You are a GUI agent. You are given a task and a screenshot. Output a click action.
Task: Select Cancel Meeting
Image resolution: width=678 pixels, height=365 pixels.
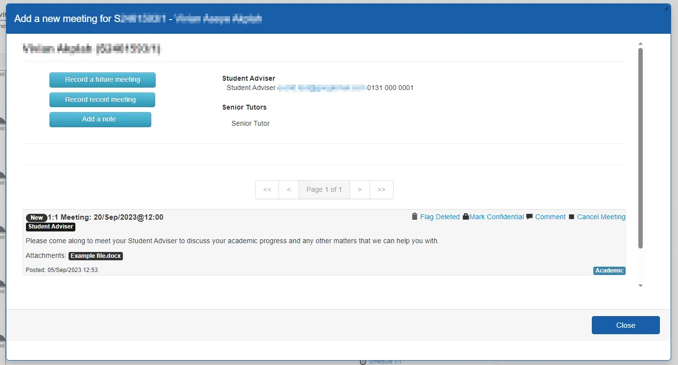(x=601, y=217)
